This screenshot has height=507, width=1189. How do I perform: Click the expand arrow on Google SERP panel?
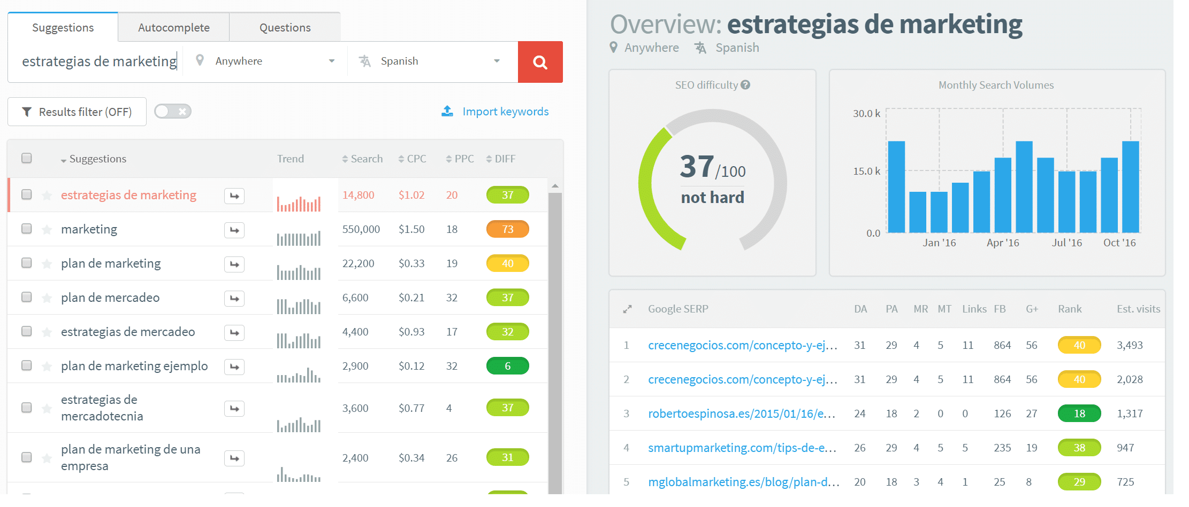point(627,308)
